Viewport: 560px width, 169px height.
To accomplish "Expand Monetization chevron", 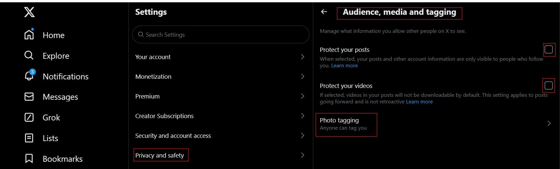I will pos(303,76).
